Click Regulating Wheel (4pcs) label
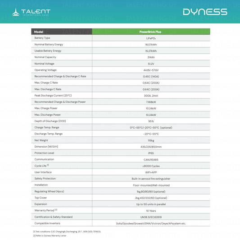Screen dimensions: 240x240 (49, 191)
